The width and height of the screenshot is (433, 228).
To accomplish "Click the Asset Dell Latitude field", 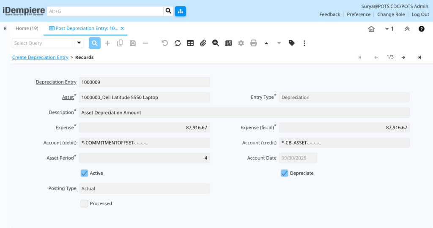I will pyautogui.click(x=144, y=97).
